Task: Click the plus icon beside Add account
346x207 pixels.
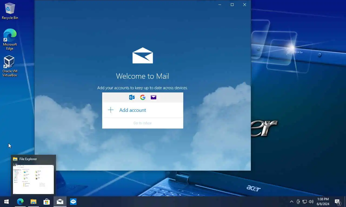Action: coord(111,110)
